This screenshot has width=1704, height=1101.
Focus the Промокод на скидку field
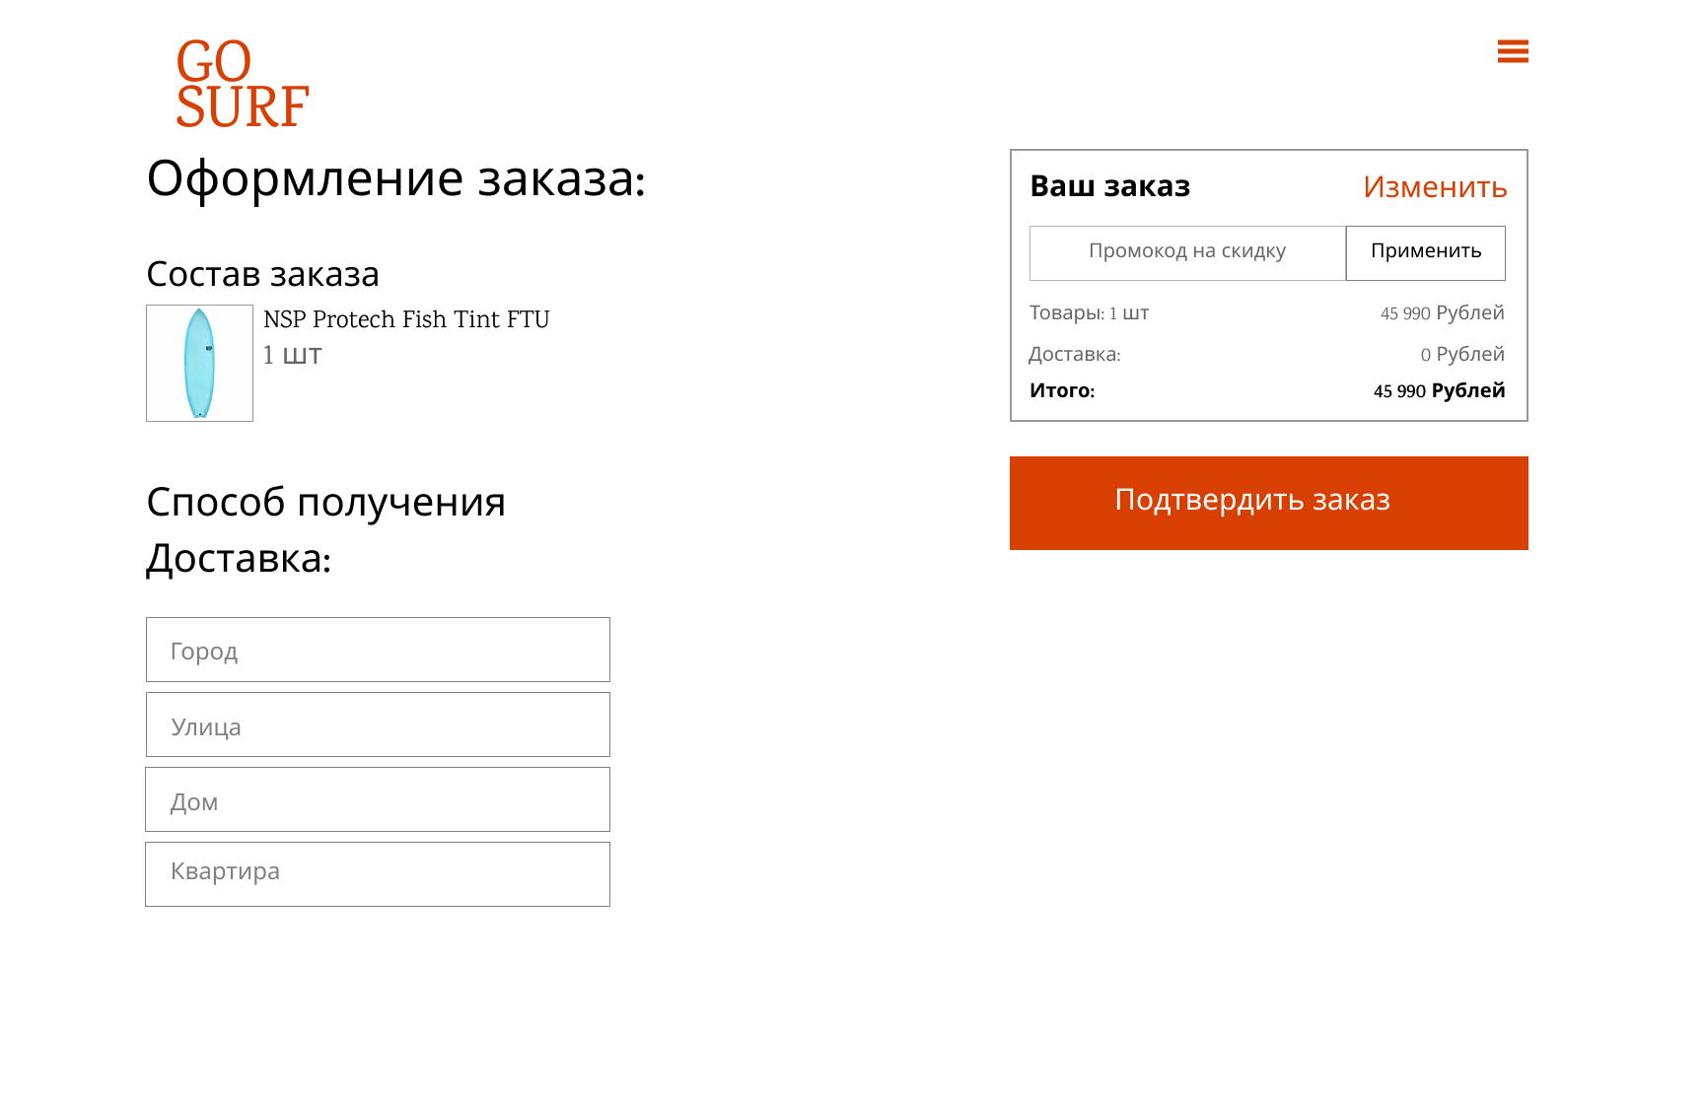click(1187, 252)
